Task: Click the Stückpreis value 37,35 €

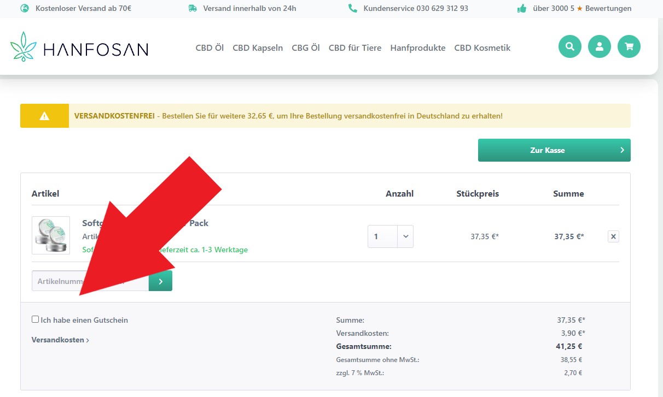Action: point(485,236)
